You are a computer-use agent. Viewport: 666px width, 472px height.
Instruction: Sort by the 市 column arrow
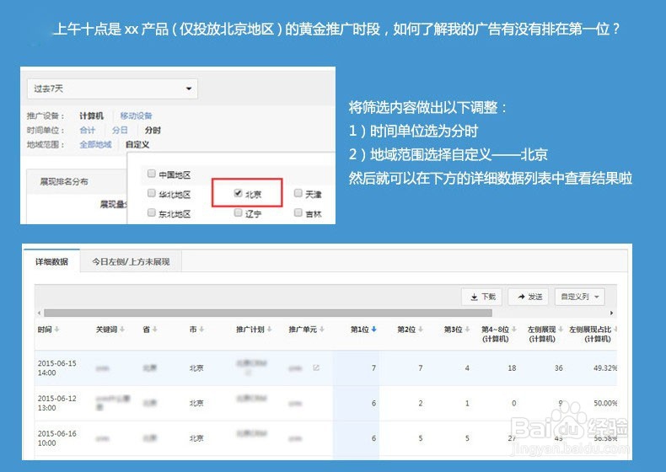(x=201, y=330)
